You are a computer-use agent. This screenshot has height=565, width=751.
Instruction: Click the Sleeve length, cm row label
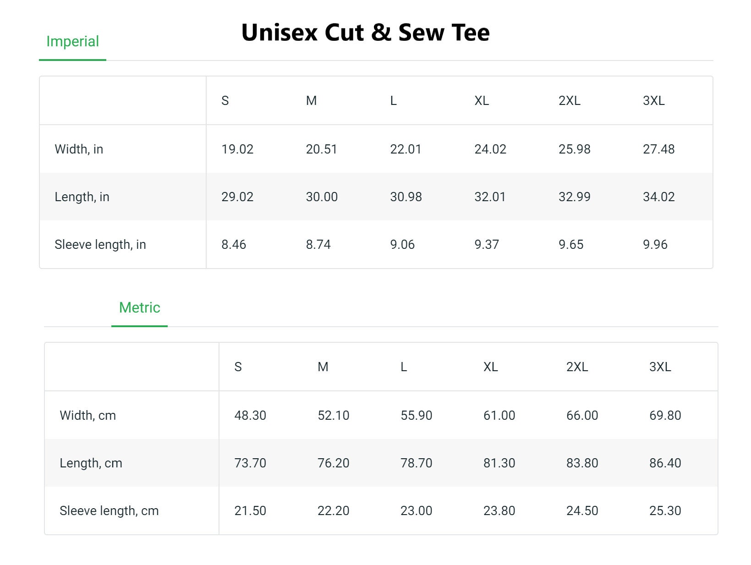[109, 511]
